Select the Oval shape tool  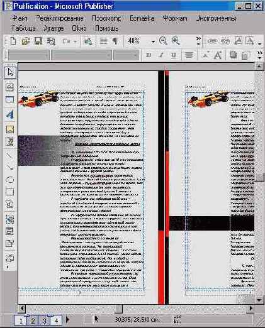(x=9, y=180)
